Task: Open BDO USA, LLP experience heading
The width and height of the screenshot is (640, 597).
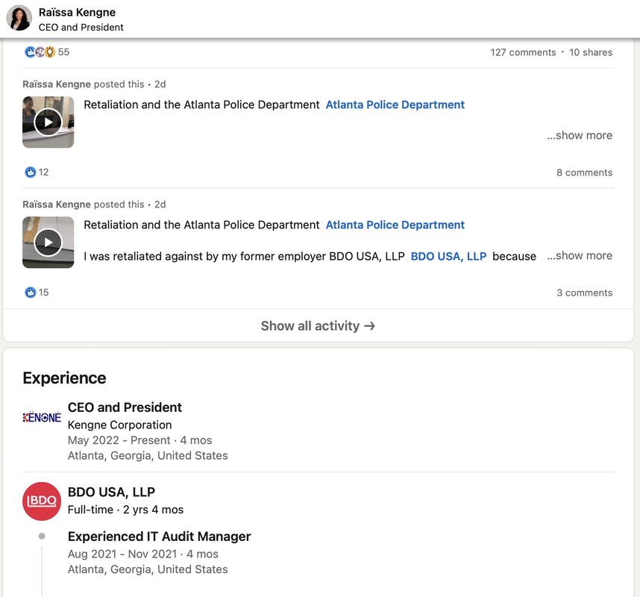Action: click(x=111, y=492)
